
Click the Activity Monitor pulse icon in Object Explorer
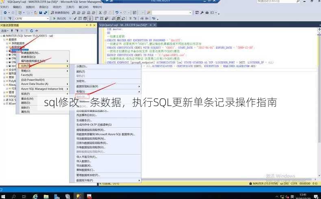pyautogui.click(x=37, y=31)
